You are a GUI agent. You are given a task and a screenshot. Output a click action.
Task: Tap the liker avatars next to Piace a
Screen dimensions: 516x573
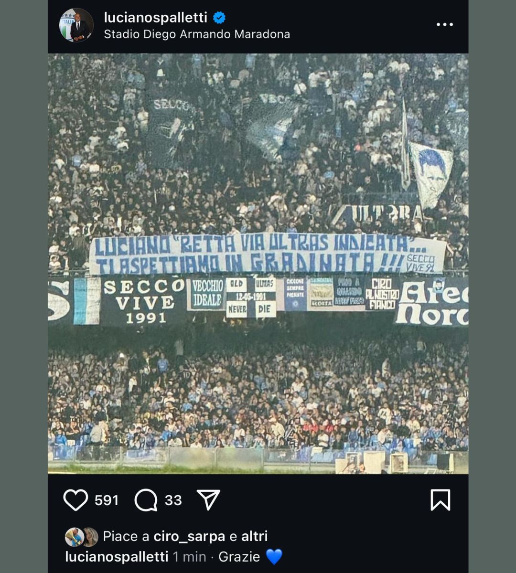tap(82, 537)
